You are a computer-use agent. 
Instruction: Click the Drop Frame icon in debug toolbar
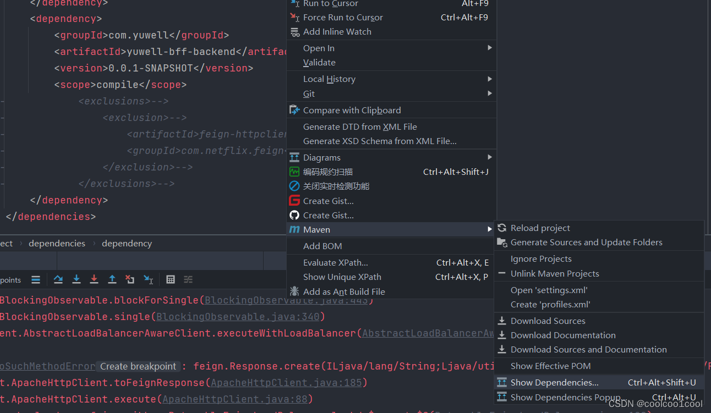[x=130, y=279]
